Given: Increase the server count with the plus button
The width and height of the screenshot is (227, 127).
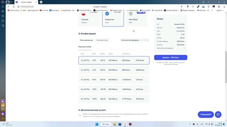Looking at the screenshot, I should pyautogui.click(x=147, y=40).
